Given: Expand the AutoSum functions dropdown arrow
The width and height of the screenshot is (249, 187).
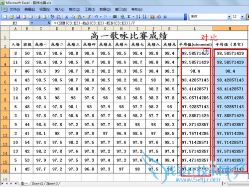Looking at the screenshot, I should [x=133, y=17].
